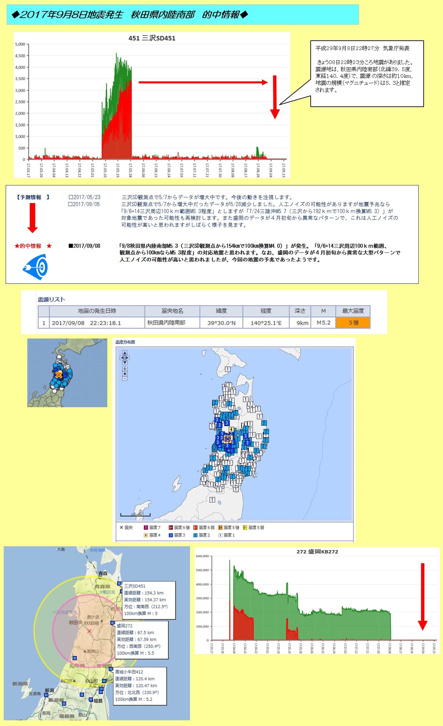Click the 【予測情報】 label

pos(32,197)
